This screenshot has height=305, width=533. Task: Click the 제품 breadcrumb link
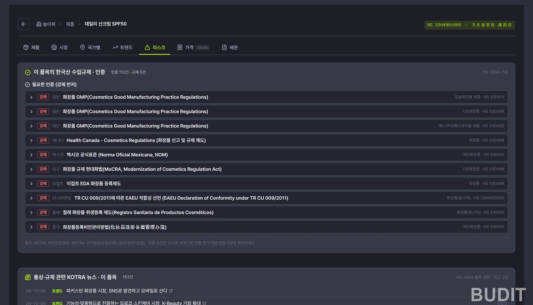click(x=70, y=24)
